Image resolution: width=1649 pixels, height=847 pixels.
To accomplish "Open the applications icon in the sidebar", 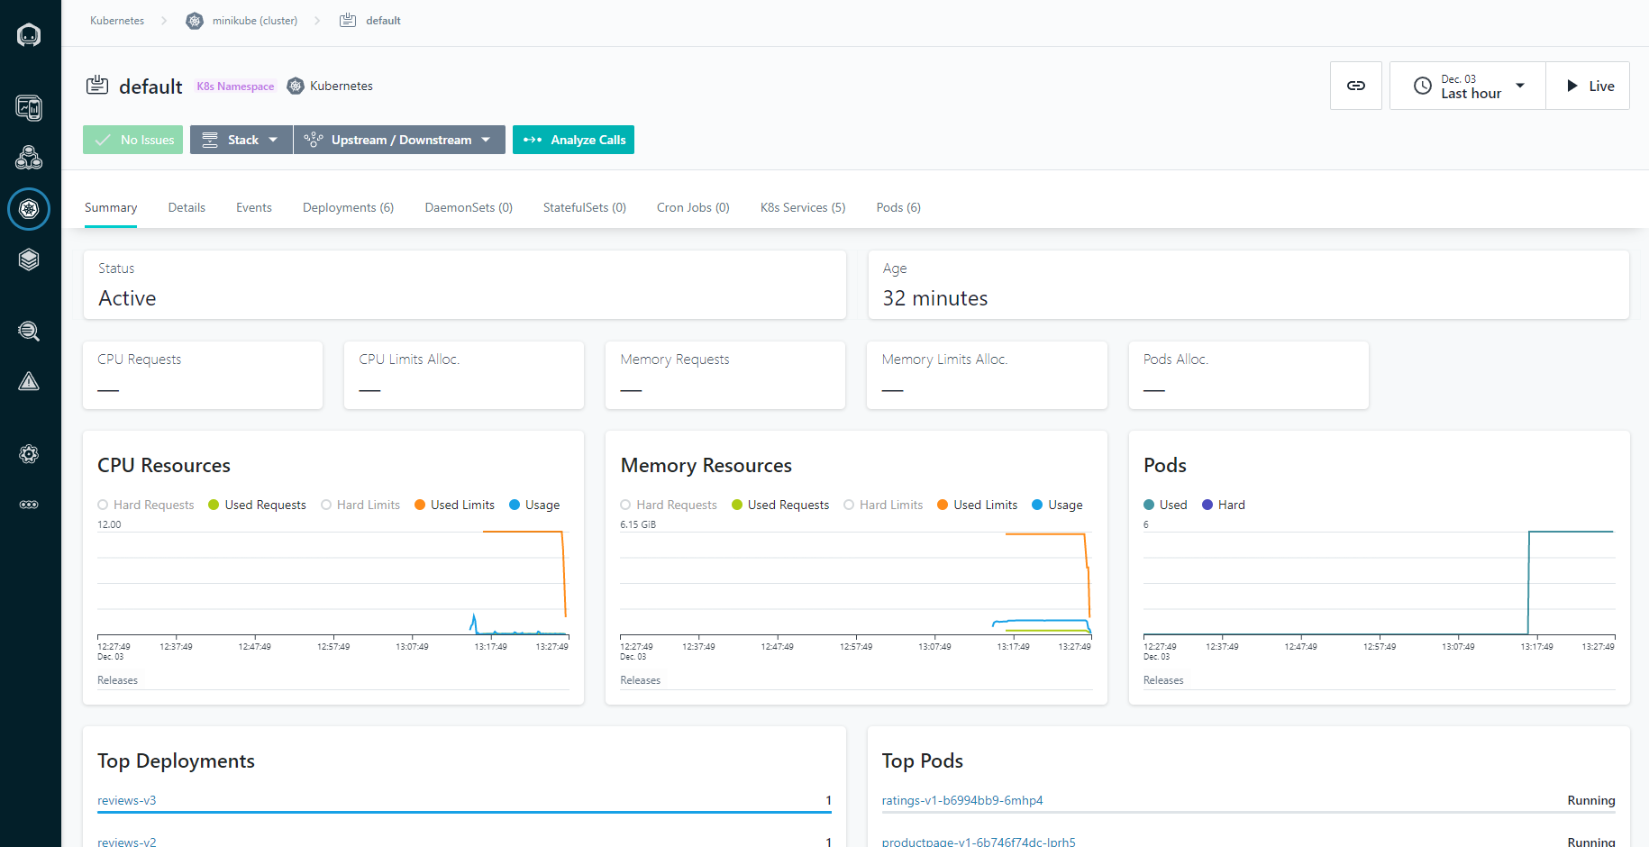I will (29, 159).
